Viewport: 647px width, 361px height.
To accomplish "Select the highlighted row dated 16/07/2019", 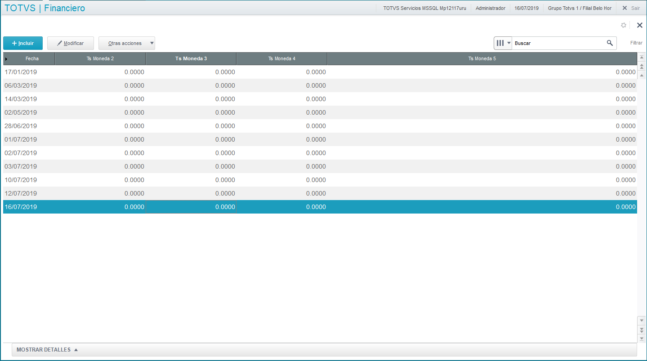I will [x=320, y=207].
